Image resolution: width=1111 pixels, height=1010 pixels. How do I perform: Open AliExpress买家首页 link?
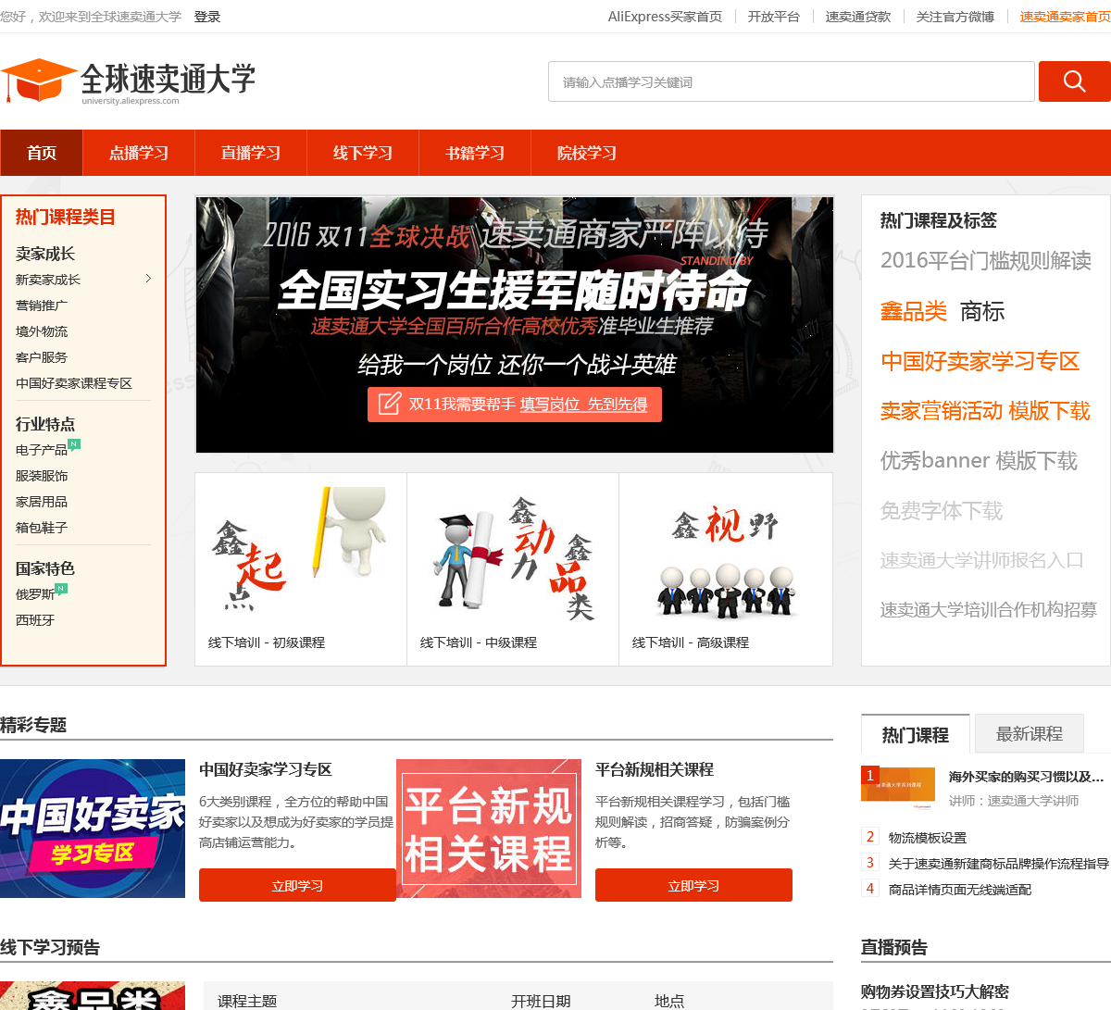[665, 17]
